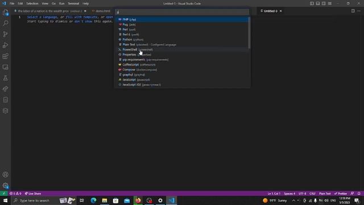Choose Python from the language list
This screenshot has height=205, width=364.
[182, 39]
